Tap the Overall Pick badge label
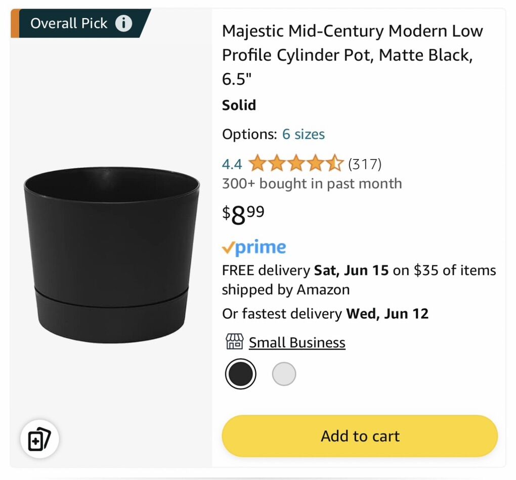The width and height of the screenshot is (516, 480). (69, 23)
